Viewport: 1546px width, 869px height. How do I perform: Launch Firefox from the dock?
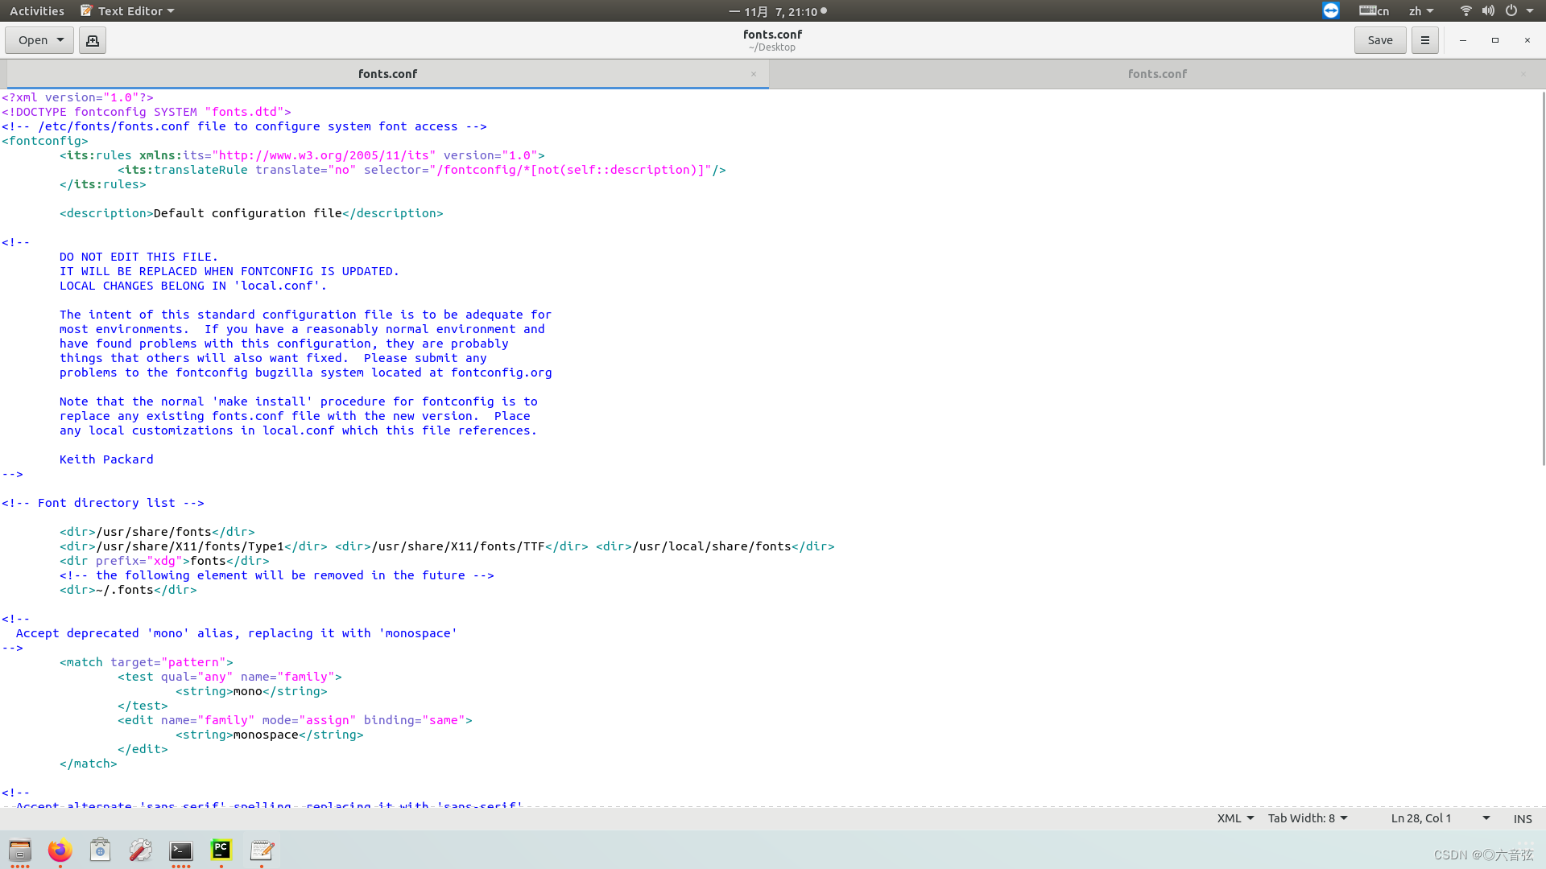60,850
